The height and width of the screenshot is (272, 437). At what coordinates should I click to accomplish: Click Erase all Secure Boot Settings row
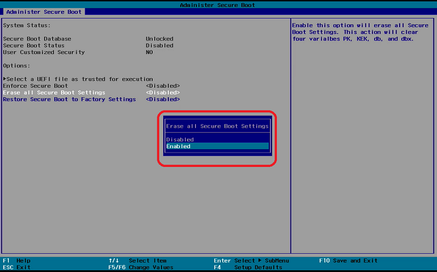coord(54,93)
